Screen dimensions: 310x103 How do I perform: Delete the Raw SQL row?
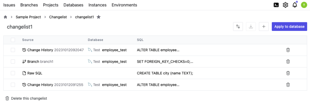288,73
